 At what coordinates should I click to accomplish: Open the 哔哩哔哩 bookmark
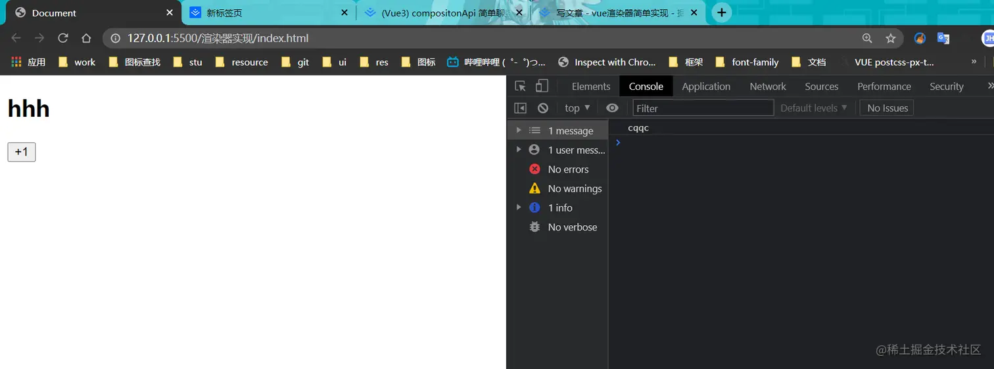coord(496,62)
